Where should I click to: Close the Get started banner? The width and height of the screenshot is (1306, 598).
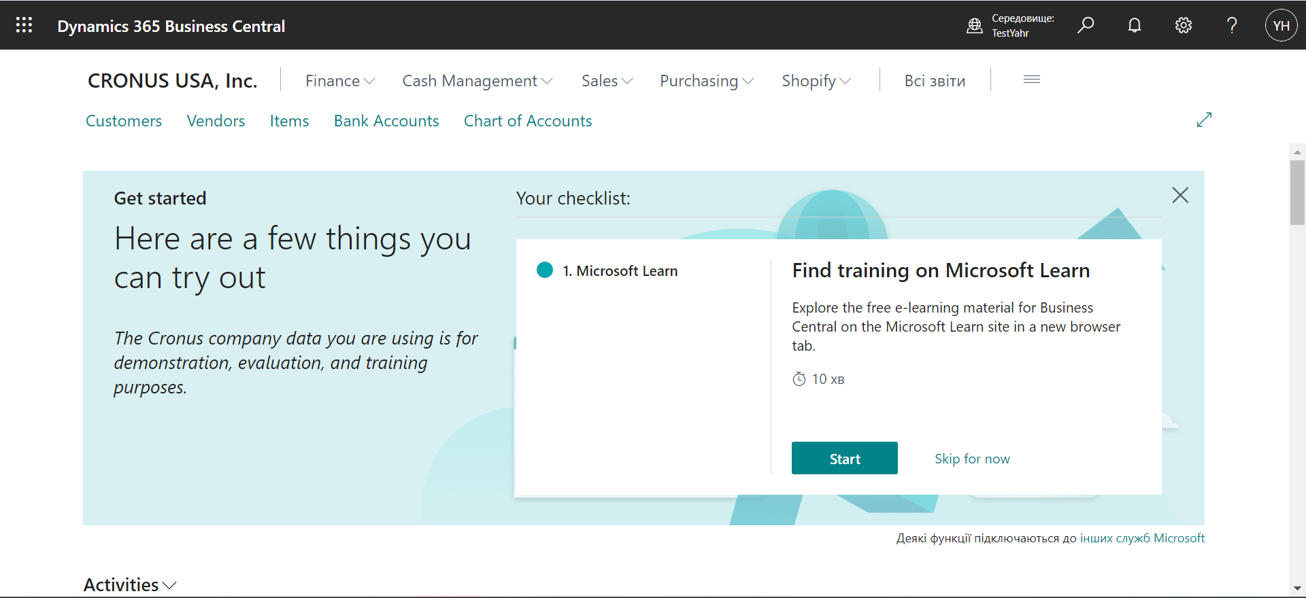(x=1180, y=196)
